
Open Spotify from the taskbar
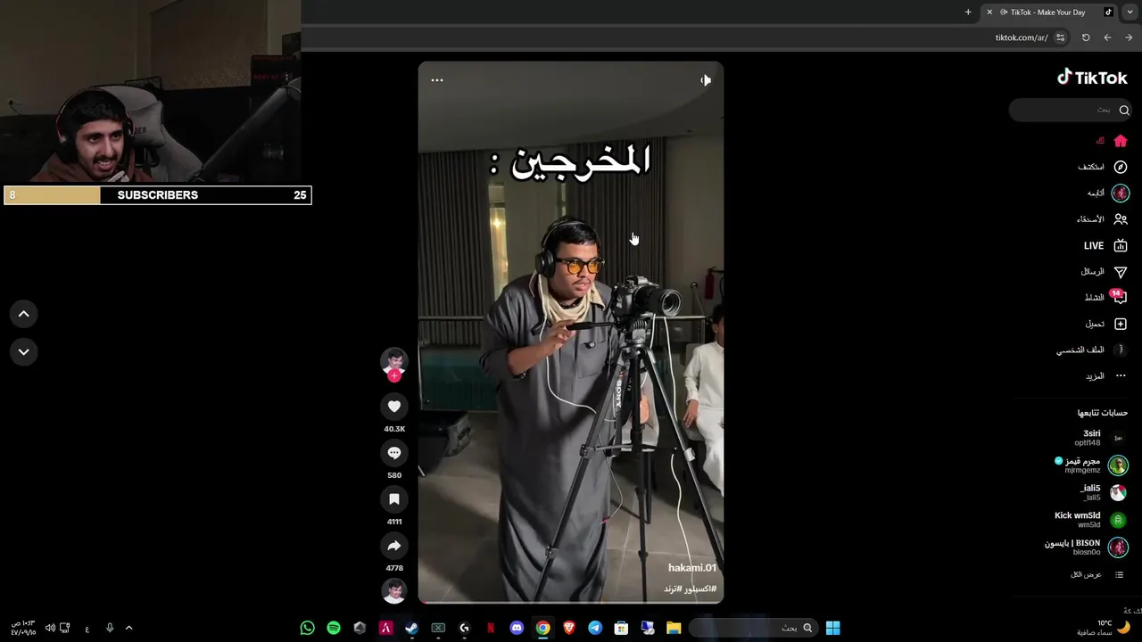[334, 628]
